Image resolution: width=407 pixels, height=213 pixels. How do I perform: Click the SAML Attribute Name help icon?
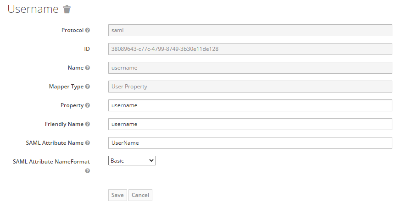click(88, 143)
